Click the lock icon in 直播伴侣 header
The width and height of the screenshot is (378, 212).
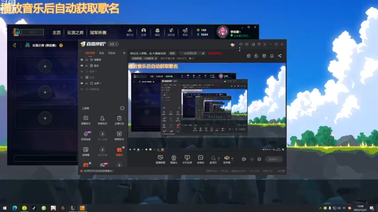(256, 56)
